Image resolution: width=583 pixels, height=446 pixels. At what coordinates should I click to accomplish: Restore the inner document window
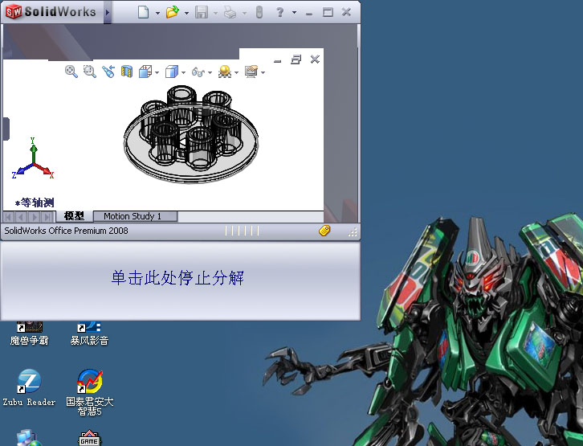[296, 59]
